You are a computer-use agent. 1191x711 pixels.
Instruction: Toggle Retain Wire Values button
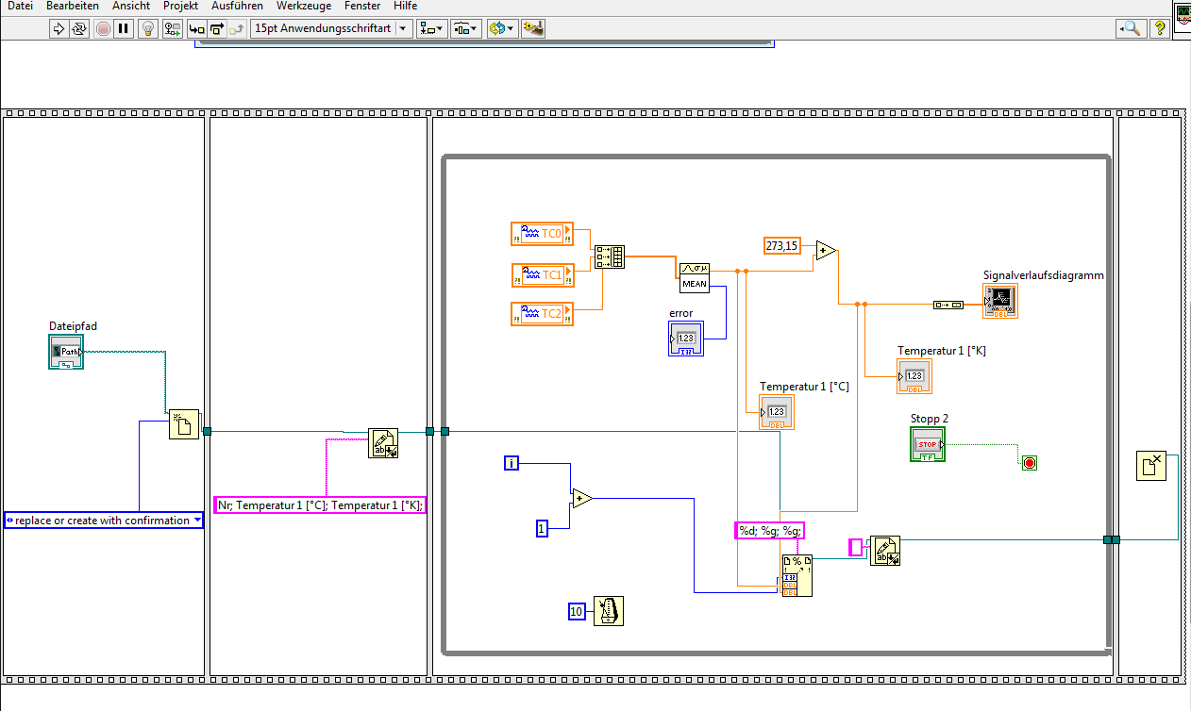pyautogui.click(x=173, y=28)
